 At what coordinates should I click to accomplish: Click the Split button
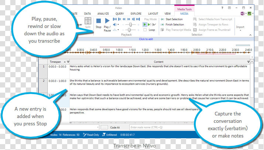(88, 23)
